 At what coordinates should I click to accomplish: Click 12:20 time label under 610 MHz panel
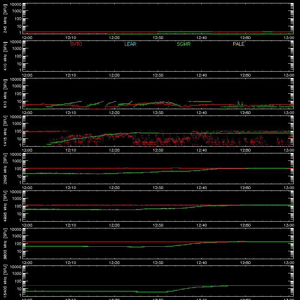(114, 113)
